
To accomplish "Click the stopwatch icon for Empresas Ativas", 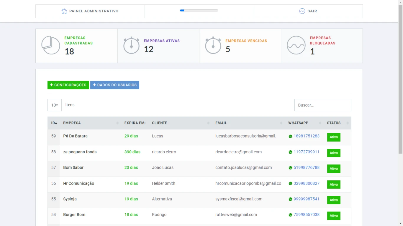I will 131,45.
